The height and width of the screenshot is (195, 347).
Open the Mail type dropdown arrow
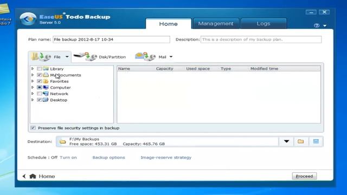(x=171, y=57)
